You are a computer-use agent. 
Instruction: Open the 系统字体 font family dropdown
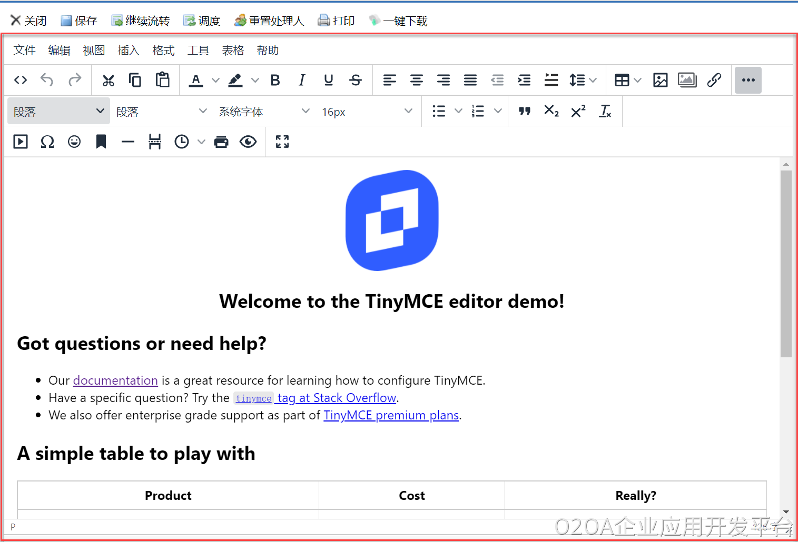(263, 112)
